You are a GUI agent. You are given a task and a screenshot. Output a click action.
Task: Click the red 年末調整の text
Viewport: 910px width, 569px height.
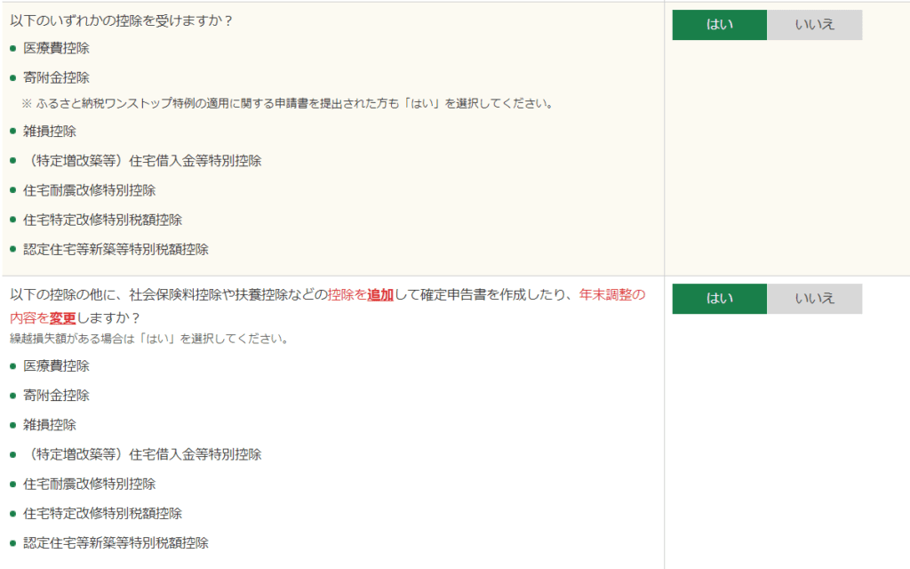point(612,295)
